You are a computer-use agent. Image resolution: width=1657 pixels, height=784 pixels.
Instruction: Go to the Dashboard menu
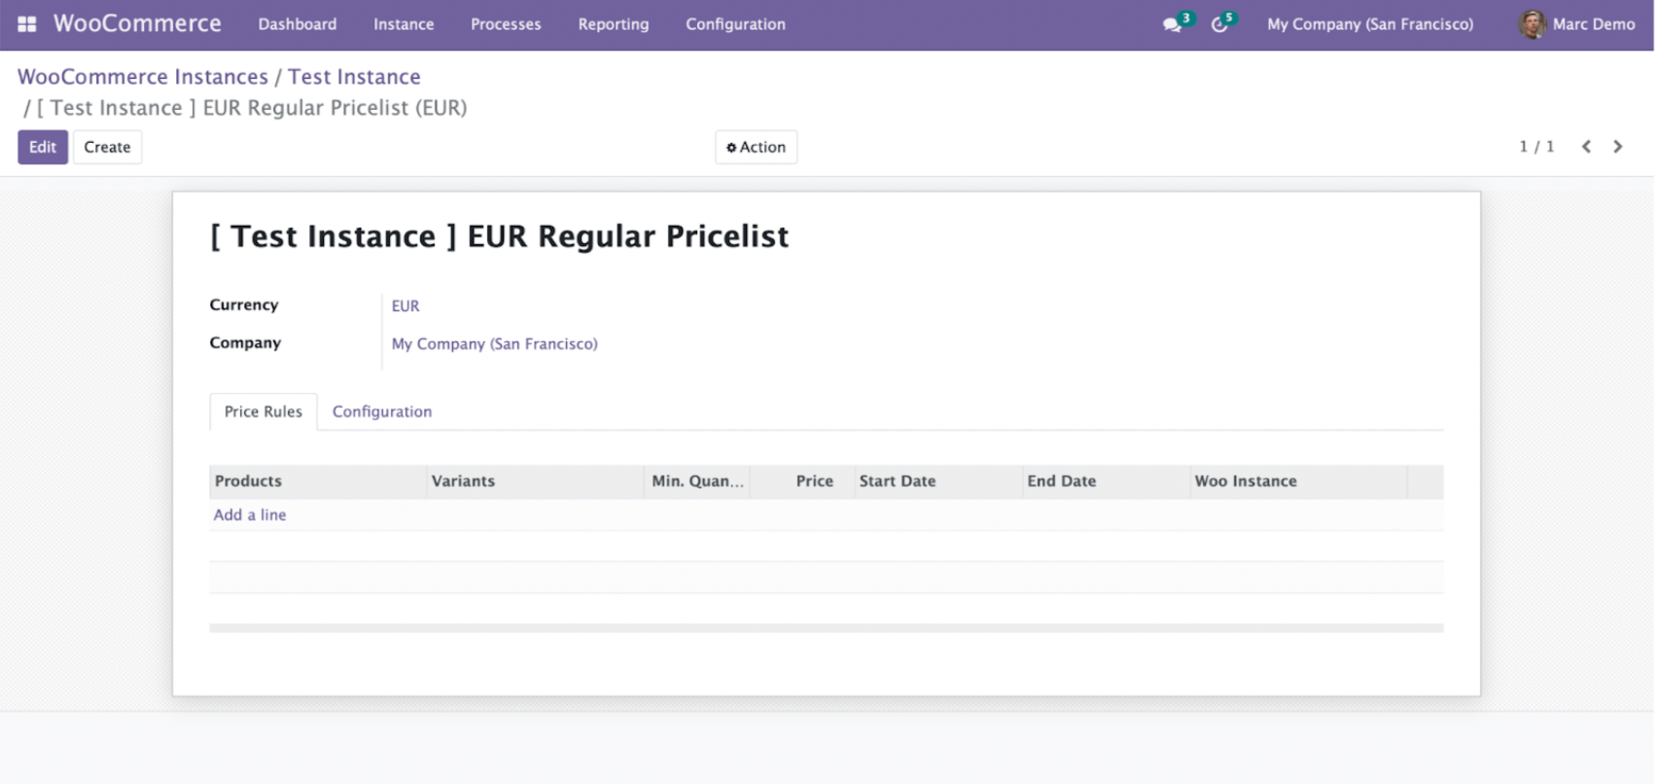pos(297,24)
